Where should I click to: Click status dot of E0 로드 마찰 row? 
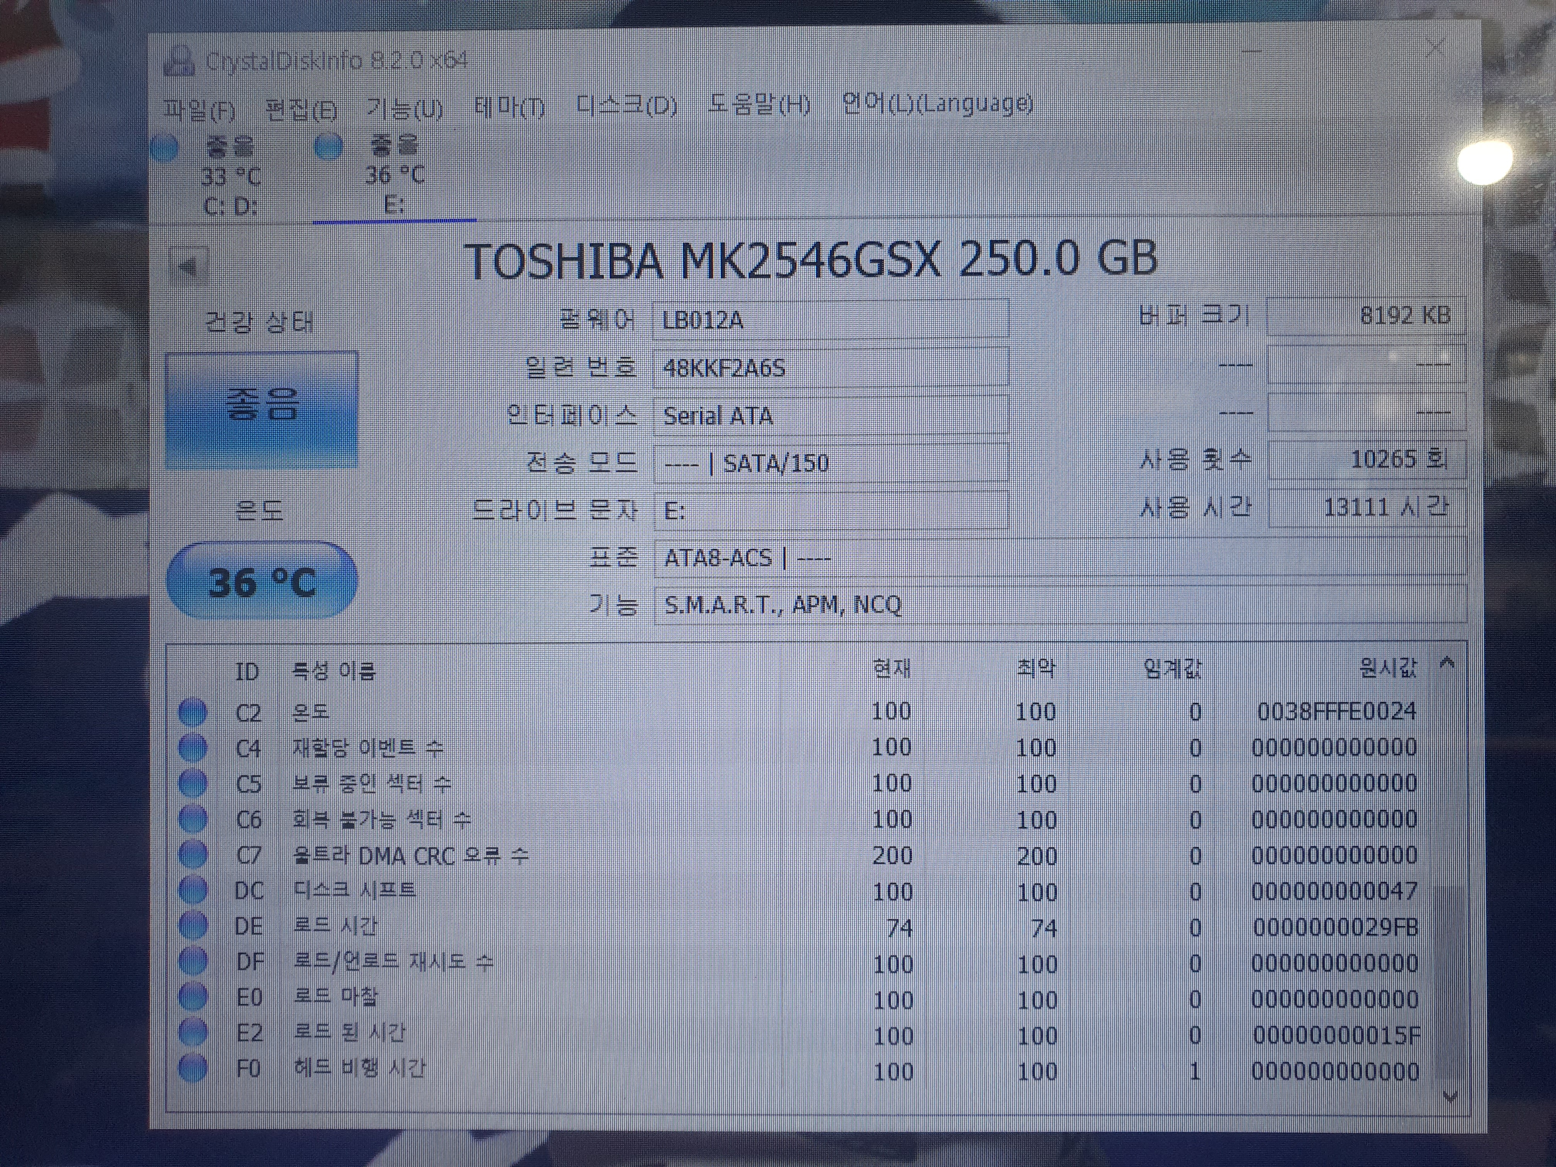(193, 997)
